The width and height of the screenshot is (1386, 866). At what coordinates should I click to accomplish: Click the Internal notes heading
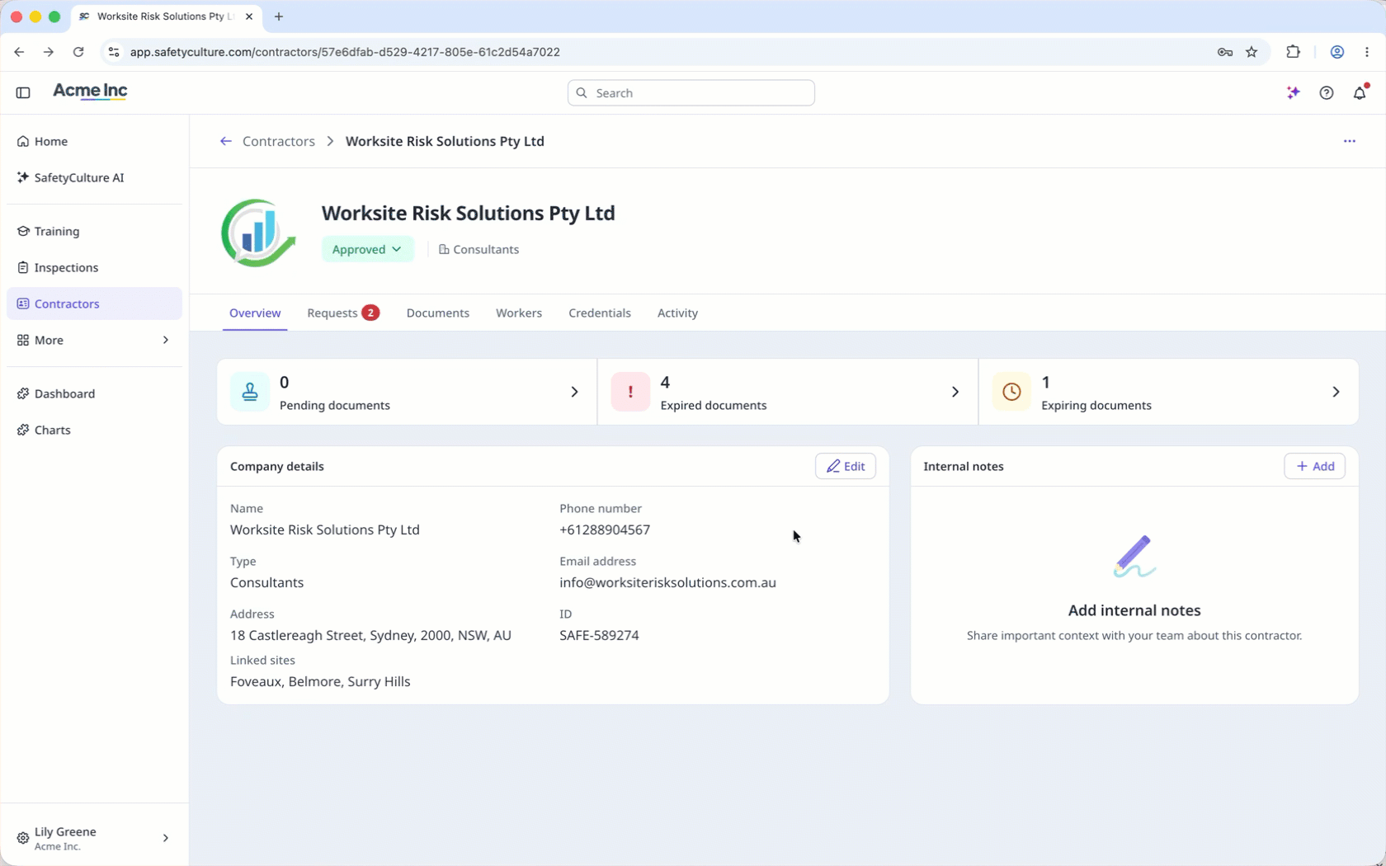coord(964,466)
